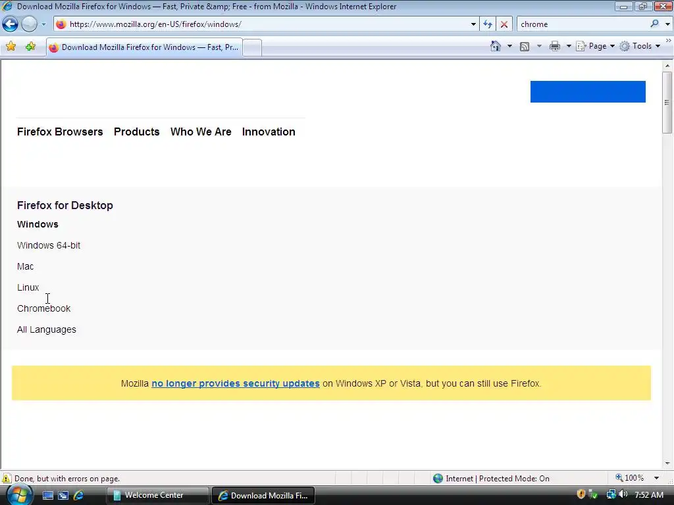Expand the Home button dropdown arrow
The width and height of the screenshot is (674, 505).
[510, 46]
